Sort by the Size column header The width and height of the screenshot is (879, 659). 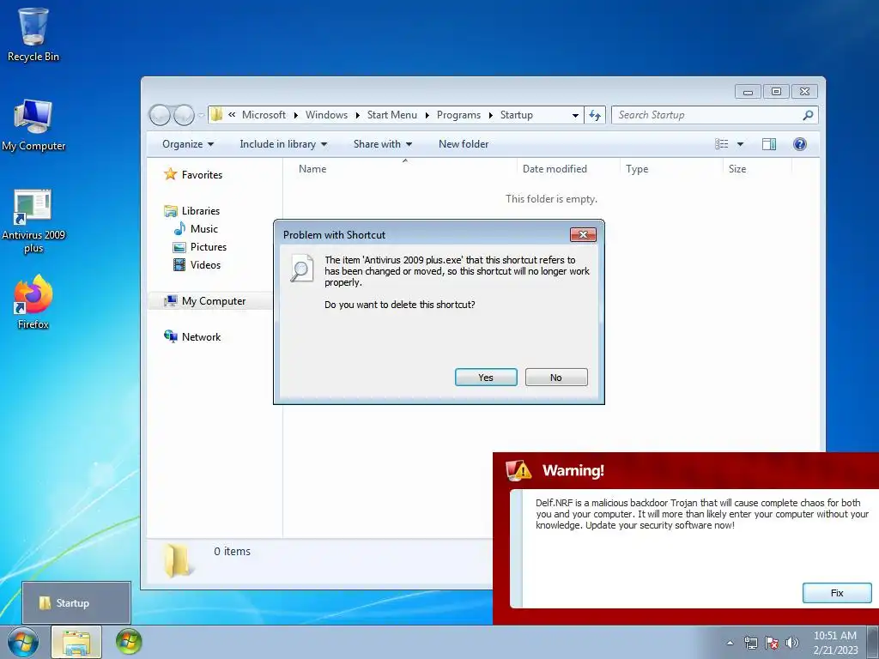(757, 169)
